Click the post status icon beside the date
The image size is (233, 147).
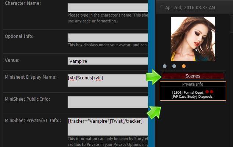click(x=161, y=7)
